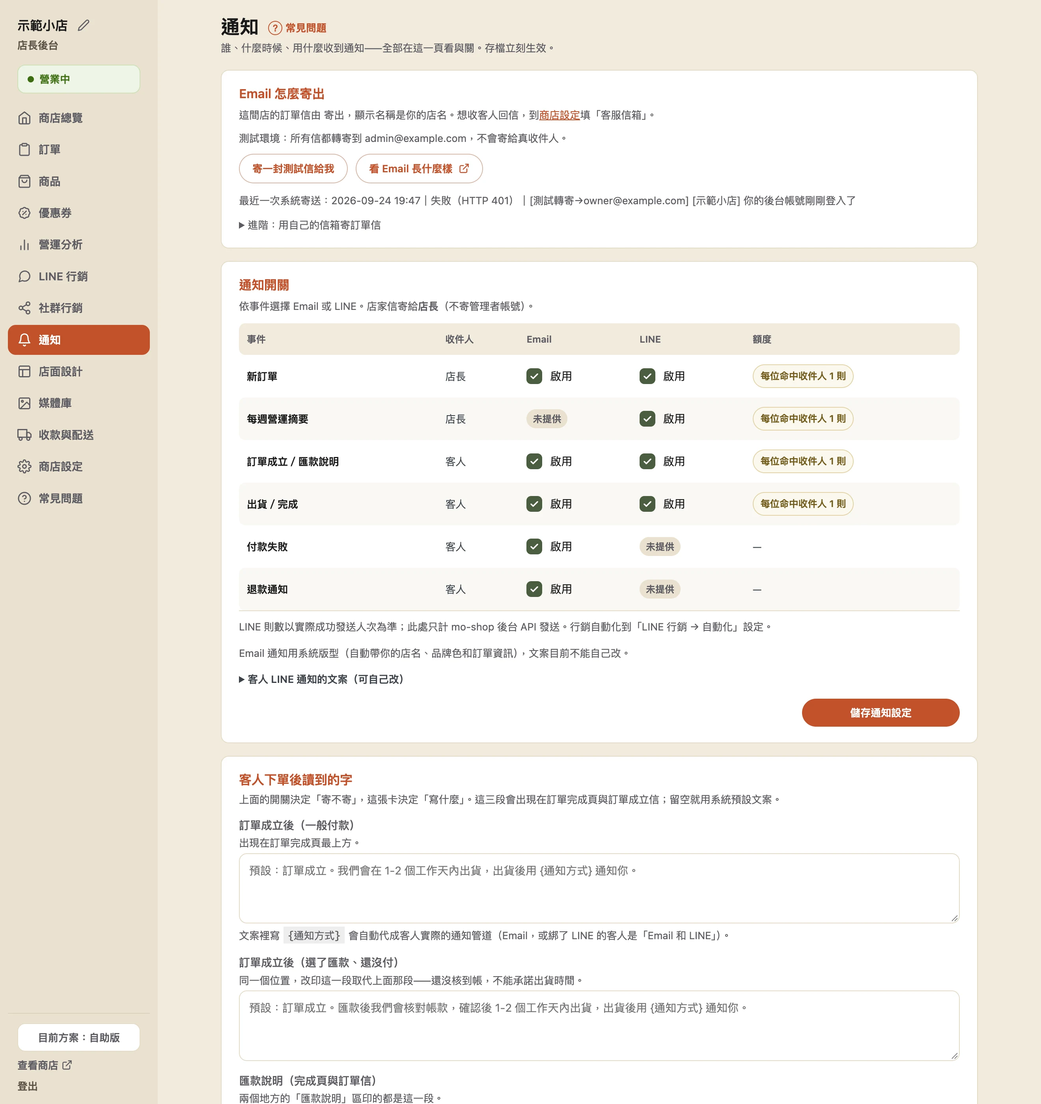Click 未提供 badge in 每週營運摘要 row
This screenshot has width=1041, height=1104.
tap(547, 419)
